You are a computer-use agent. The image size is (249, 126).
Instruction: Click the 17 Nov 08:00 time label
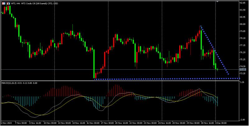coord(108,123)
